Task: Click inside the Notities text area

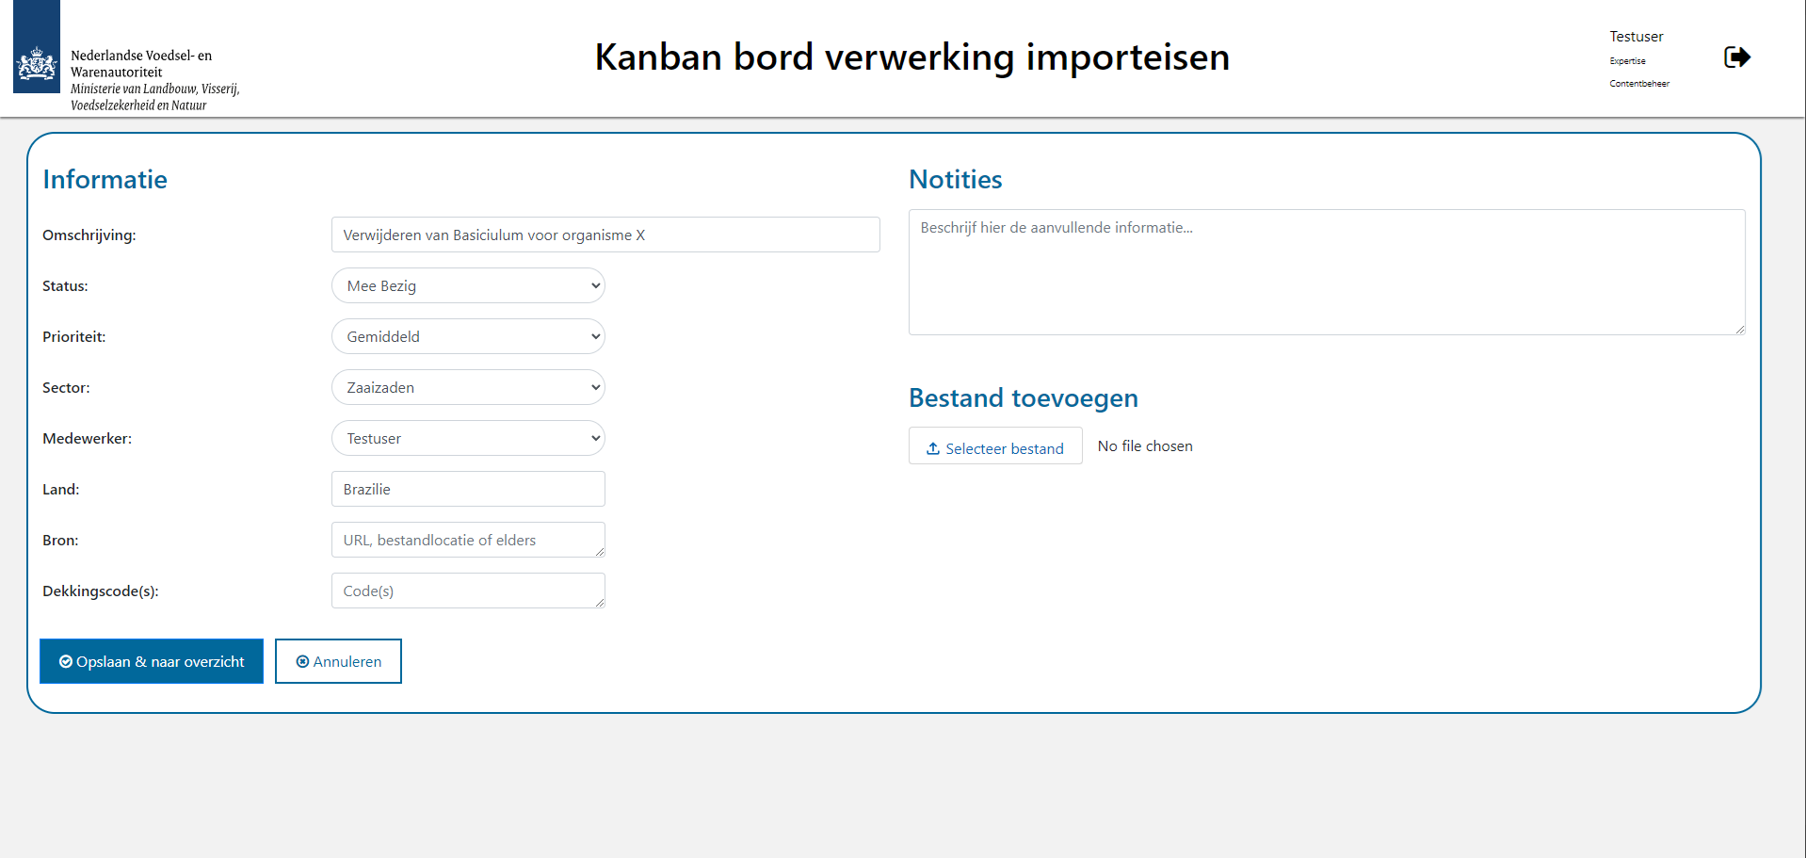Action: [1326, 273]
